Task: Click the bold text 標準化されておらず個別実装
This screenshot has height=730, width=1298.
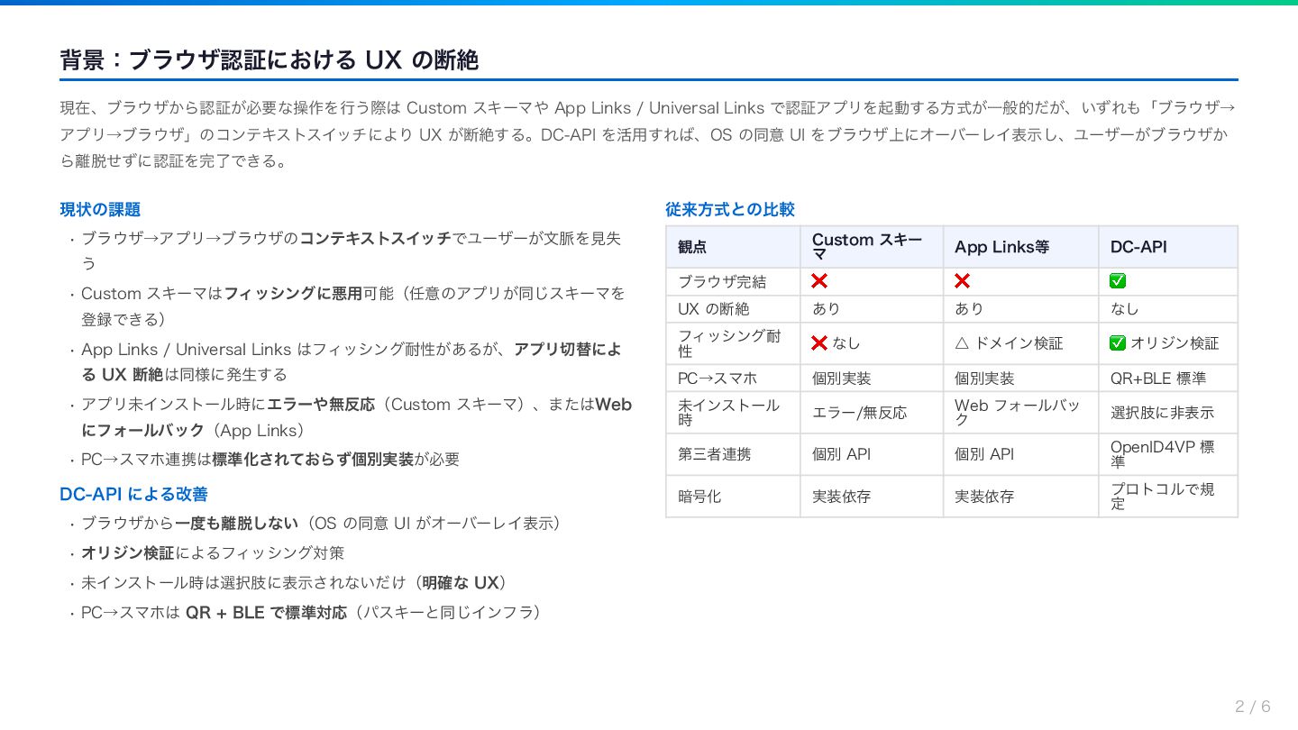Action: click(x=313, y=460)
